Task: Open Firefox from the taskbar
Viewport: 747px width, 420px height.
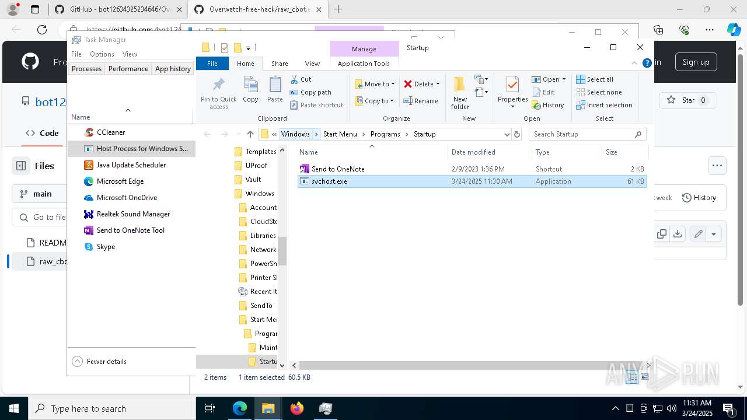Action: 297,408
